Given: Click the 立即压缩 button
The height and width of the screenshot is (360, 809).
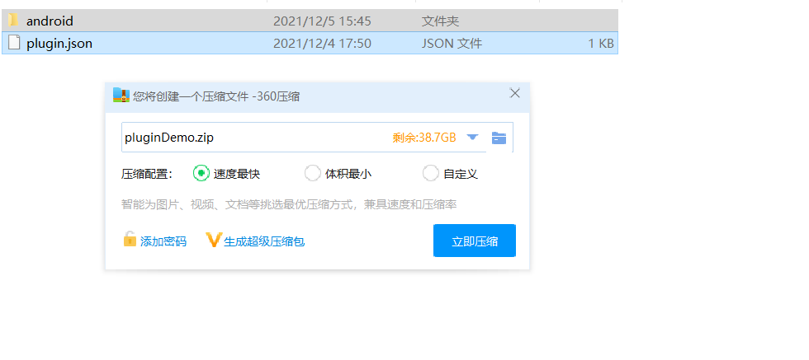Looking at the screenshot, I should point(475,241).
